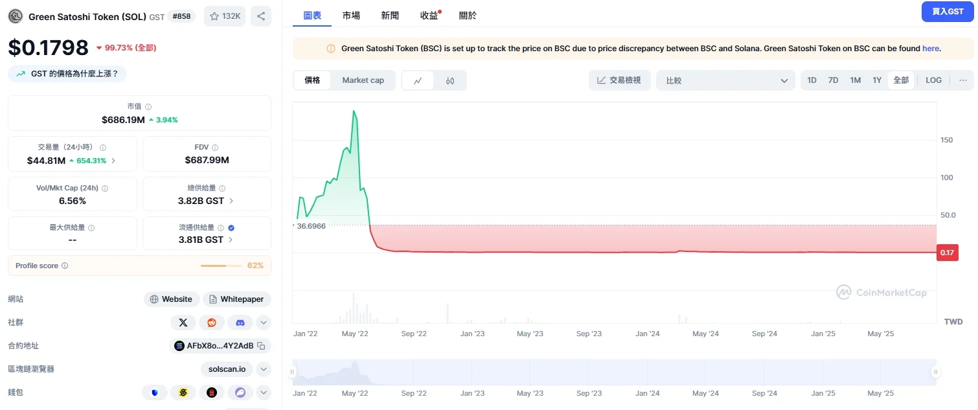Open the 'here' link in the BSC notice
Screen dimensions: 978x410
[931, 48]
